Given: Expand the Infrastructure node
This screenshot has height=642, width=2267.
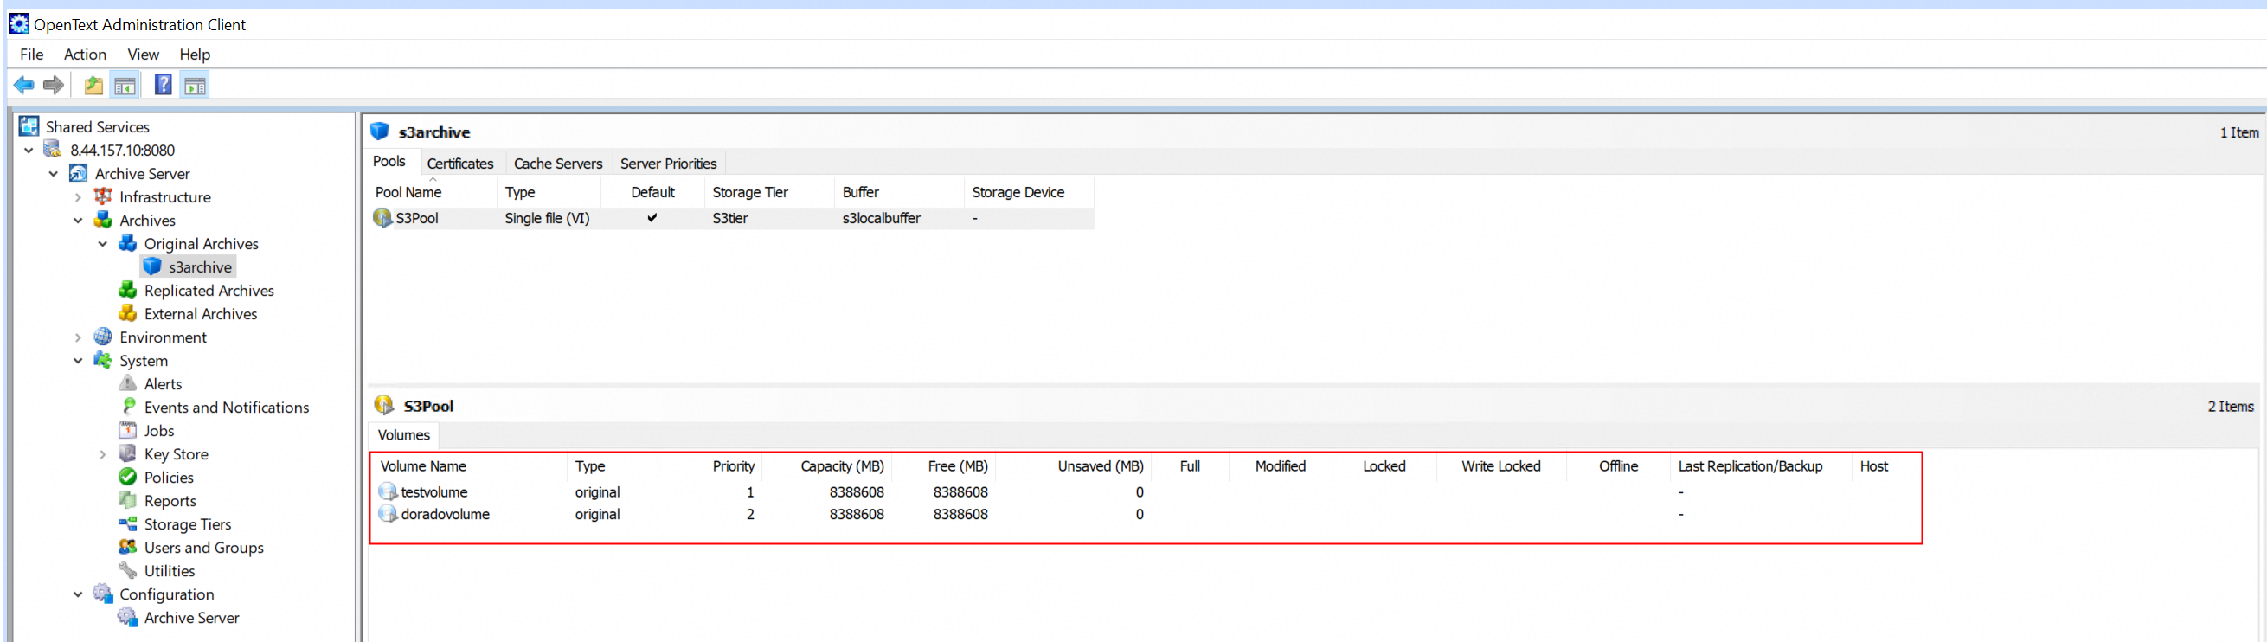Looking at the screenshot, I should tap(79, 197).
